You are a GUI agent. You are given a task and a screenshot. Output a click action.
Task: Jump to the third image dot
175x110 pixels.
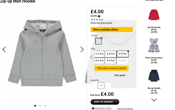(x=45, y=106)
